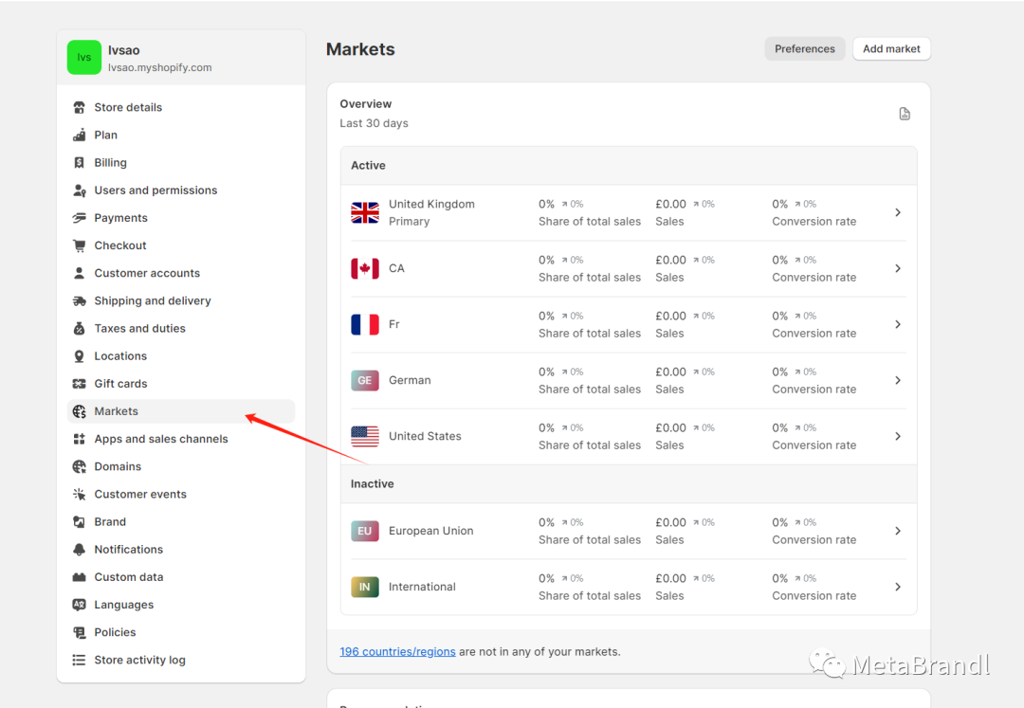Click the Store activity log list icon

(x=79, y=660)
